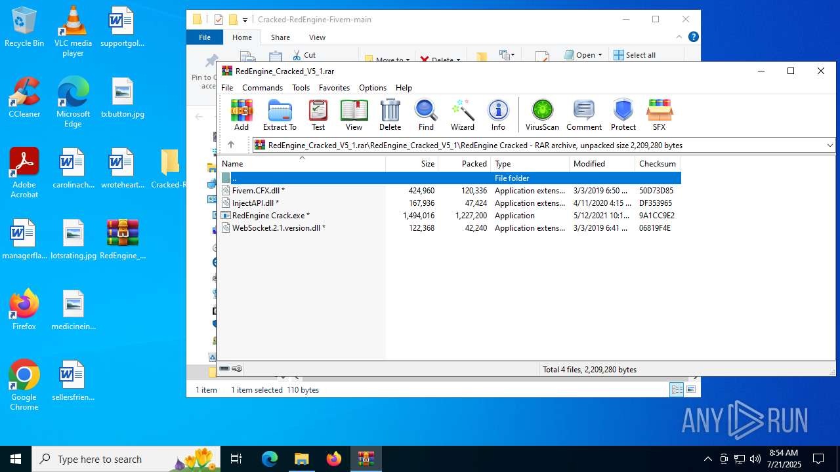840x472 pixels.
Task: Click Edge icon in taskbar
Action: click(270, 459)
